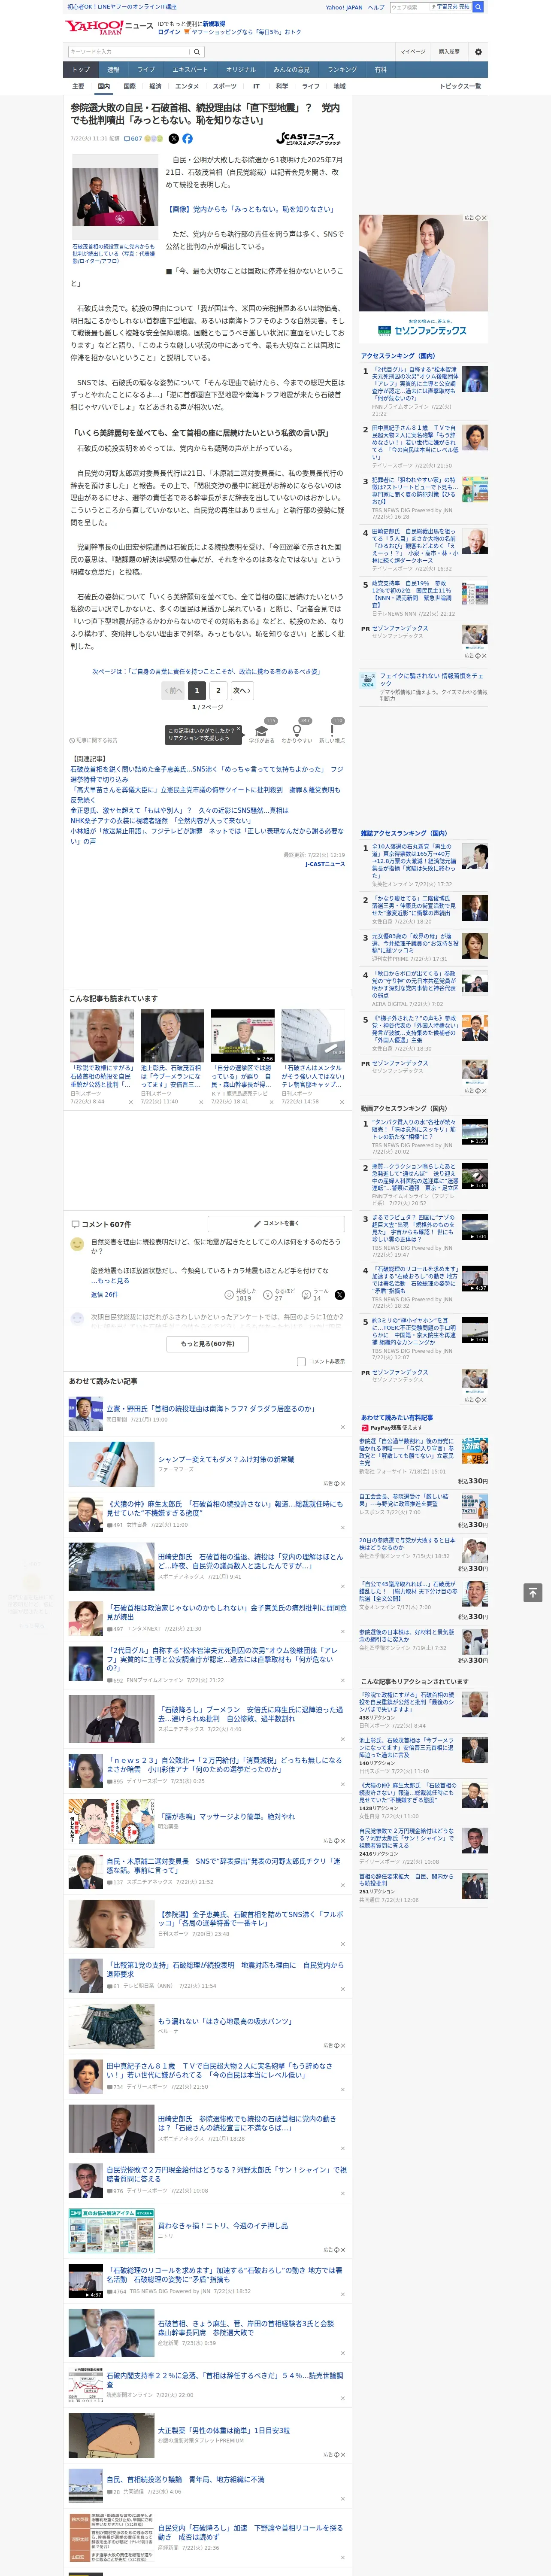
Task: React with 新しい視点 exclamation icon
Action: (x=332, y=731)
